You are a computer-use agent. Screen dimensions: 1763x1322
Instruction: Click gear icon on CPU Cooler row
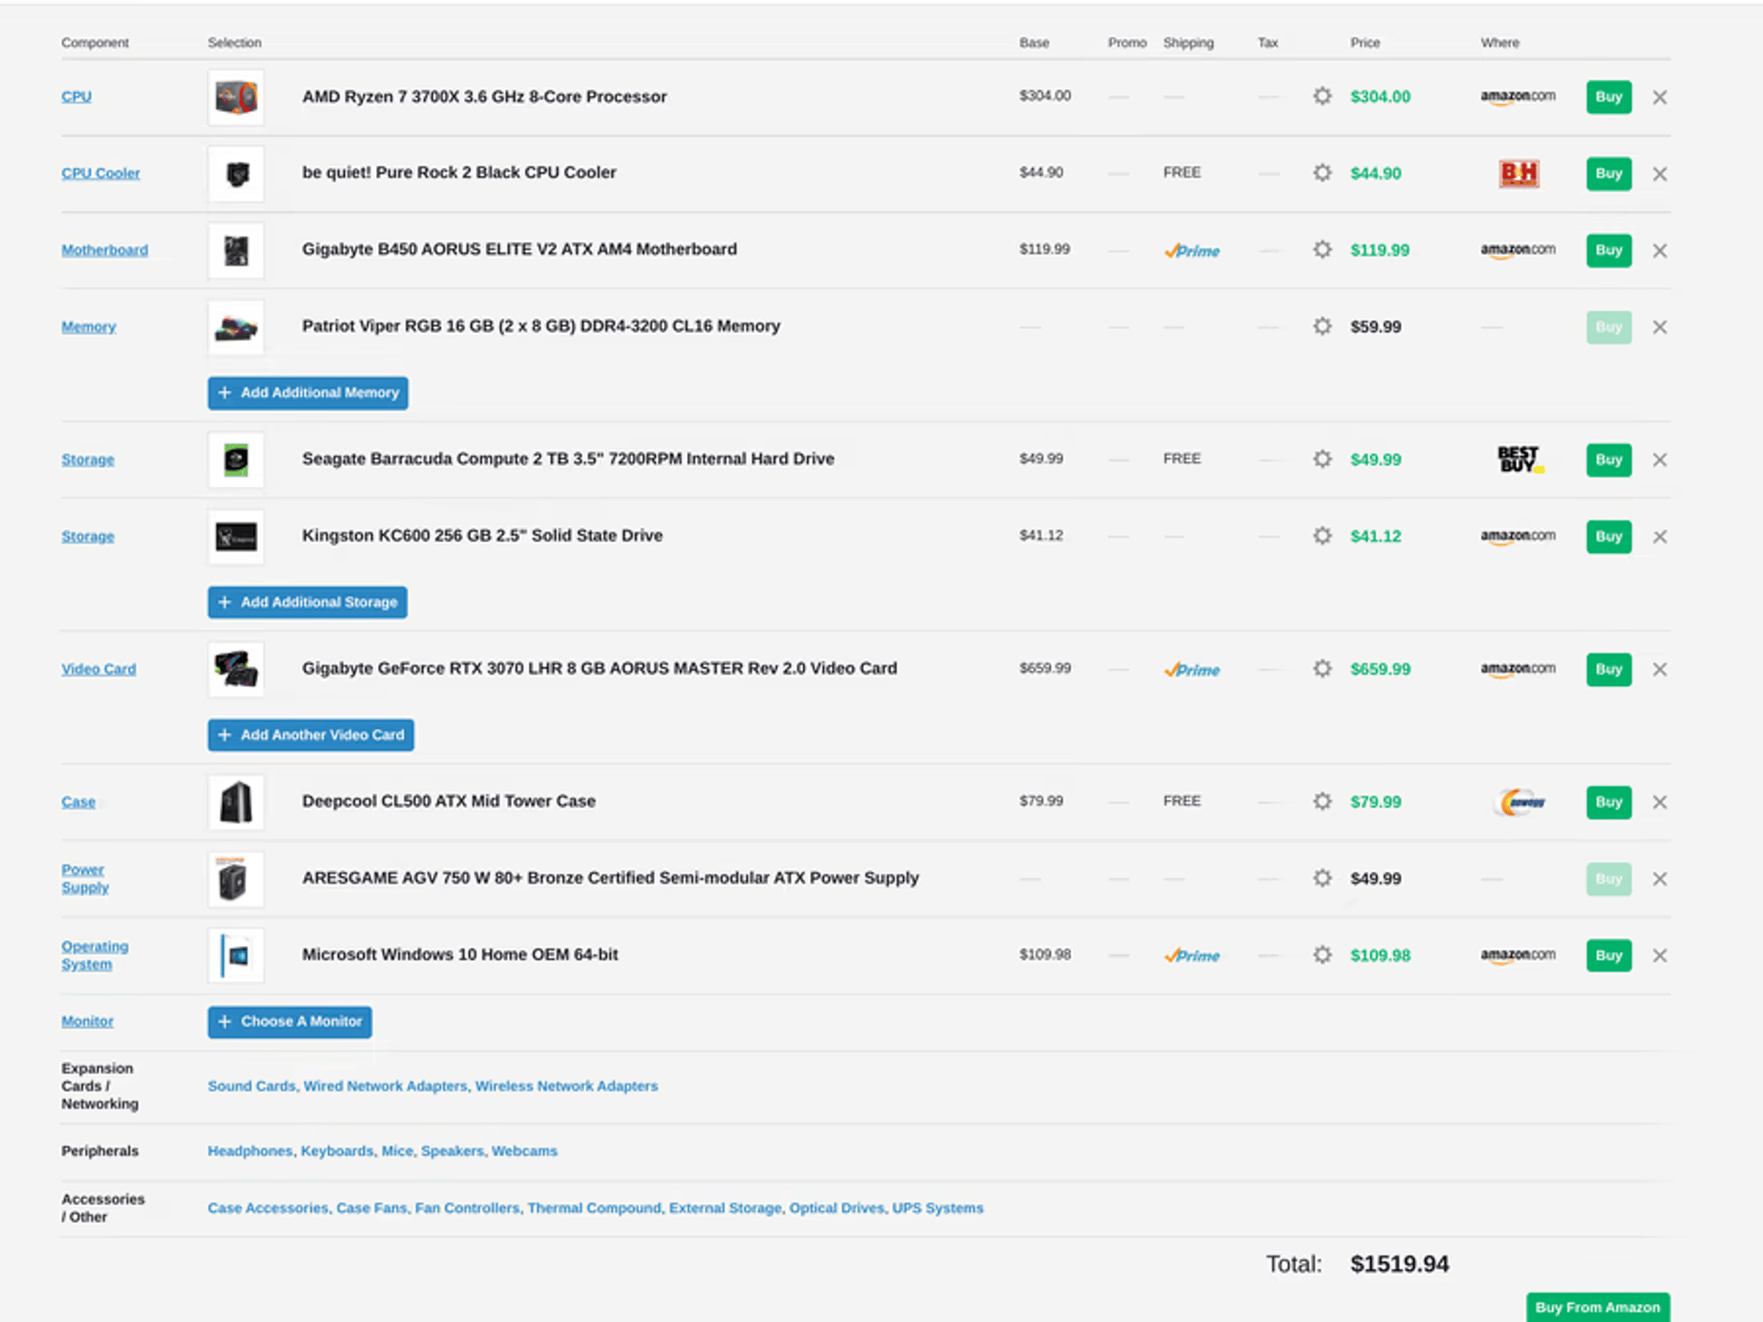pyautogui.click(x=1322, y=173)
